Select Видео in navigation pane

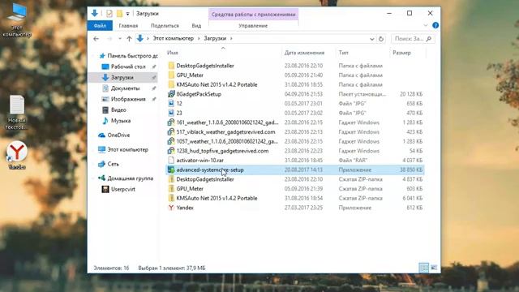tap(114, 110)
